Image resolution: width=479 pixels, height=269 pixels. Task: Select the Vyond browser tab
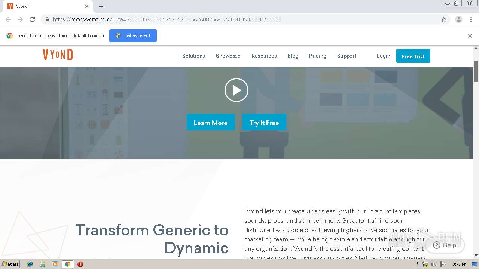pyautogui.click(x=48, y=6)
